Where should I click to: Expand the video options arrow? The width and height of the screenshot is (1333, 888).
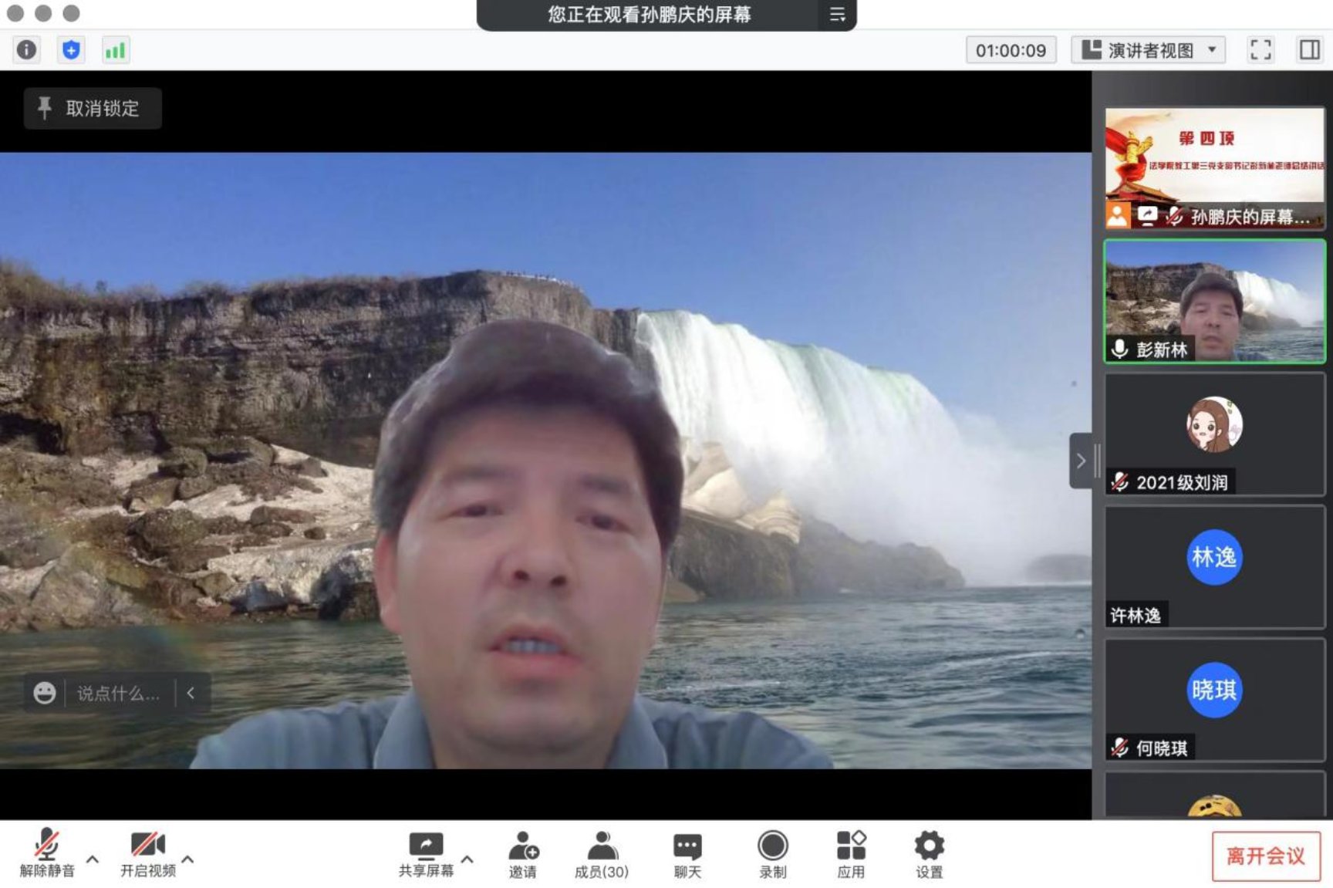[x=187, y=859]
